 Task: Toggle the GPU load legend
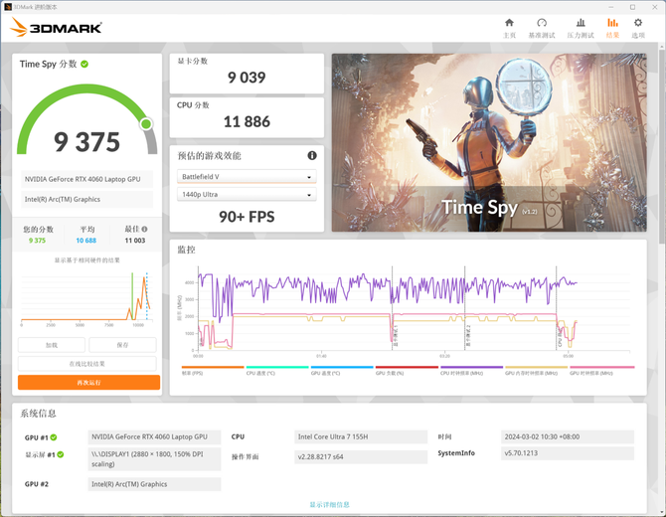coord(407,371)
